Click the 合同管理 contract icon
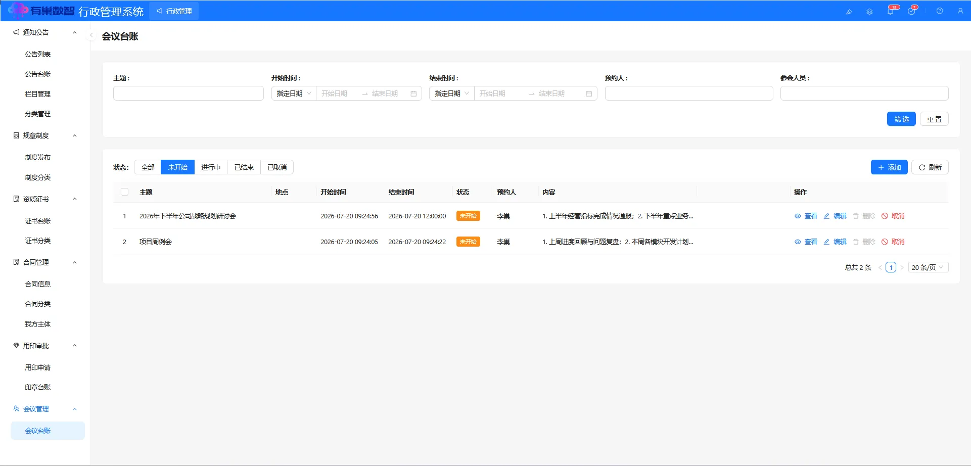 16,262
